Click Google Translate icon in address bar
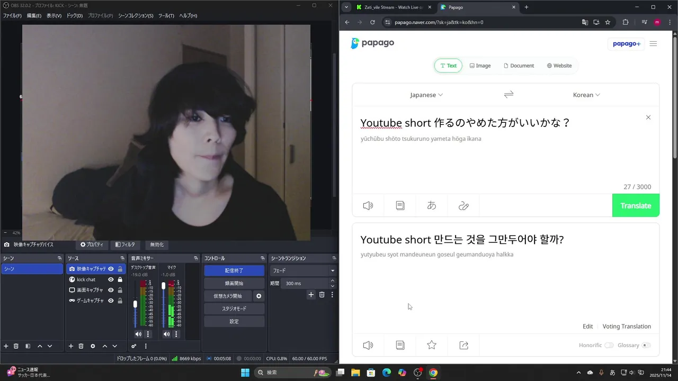 coord(585,22)
